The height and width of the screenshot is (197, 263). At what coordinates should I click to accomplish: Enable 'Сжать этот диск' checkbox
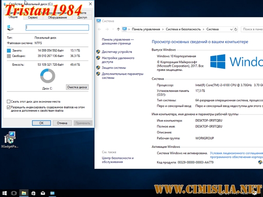pos(9,102)
